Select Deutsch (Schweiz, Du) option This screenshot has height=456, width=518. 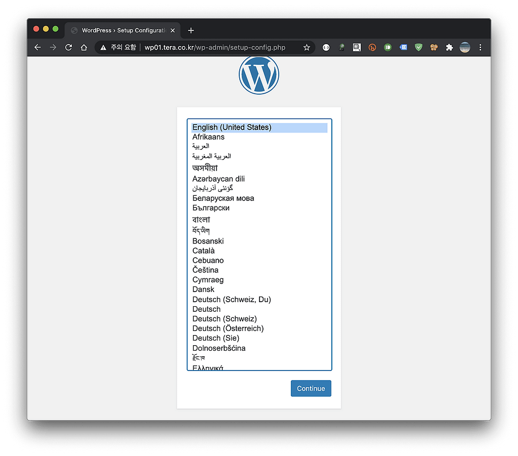coord(260,300)
